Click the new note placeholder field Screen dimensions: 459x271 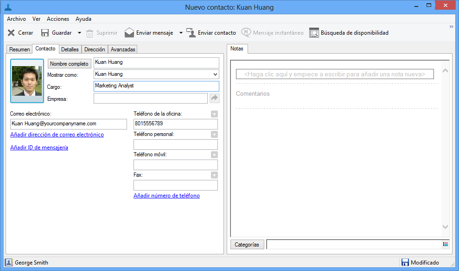click(x=335, y=74)
